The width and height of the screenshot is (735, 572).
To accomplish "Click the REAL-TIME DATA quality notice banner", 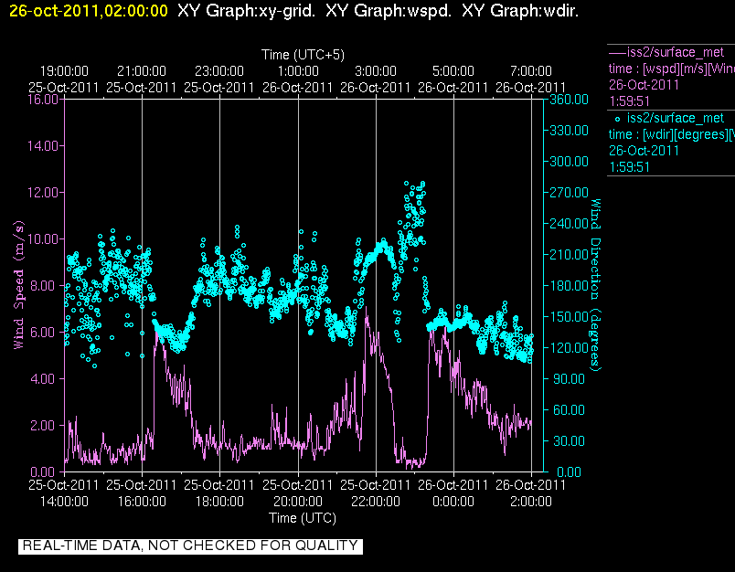I will click(190, 546).
